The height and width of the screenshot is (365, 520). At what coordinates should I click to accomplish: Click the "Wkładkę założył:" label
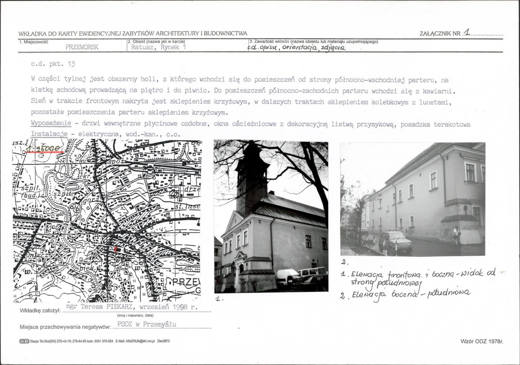(40, 311)
